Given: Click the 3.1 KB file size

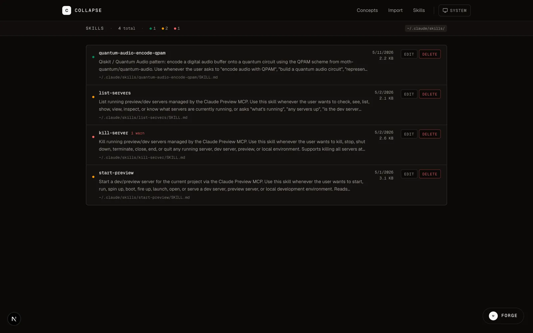Looking at the screenshot, I should click(x=386, y=178).
